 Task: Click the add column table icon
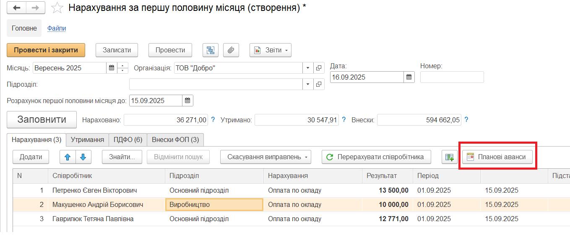tap(450, 157)
